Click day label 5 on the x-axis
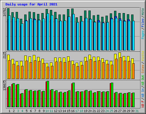 [27, 111]
